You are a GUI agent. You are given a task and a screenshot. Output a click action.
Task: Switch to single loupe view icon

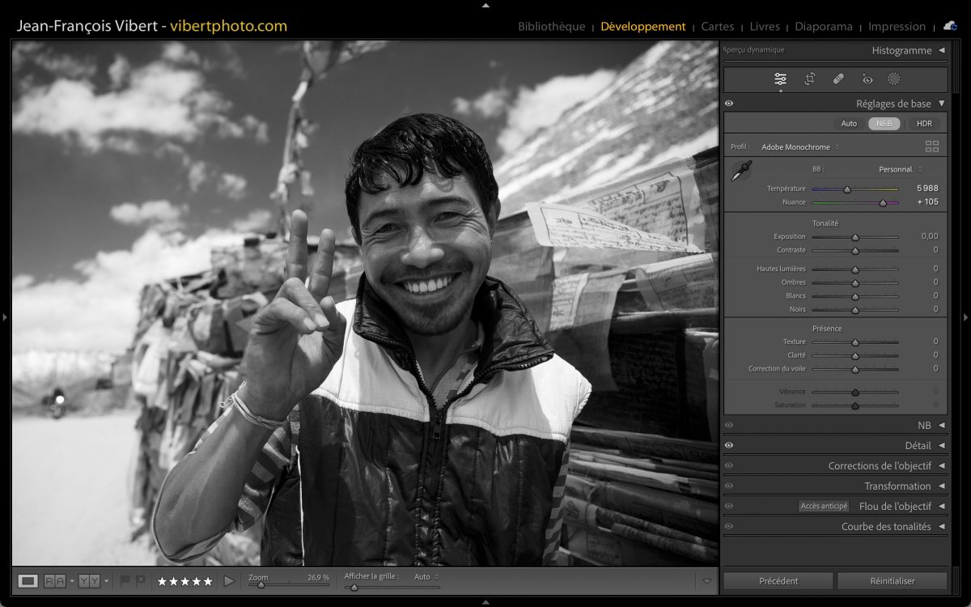tap(28, 580)
